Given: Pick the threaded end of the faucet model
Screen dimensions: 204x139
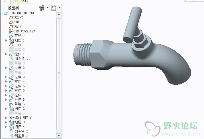Looking at the screenshot, I should click(x=82, y=55).
